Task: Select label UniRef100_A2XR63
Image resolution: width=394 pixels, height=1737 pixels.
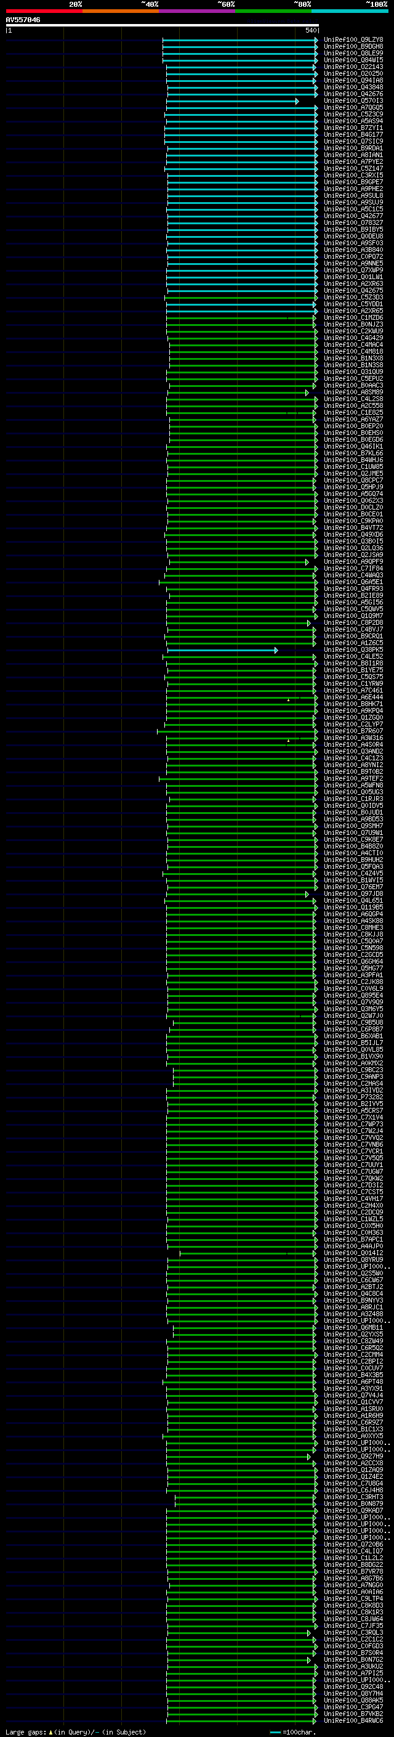Action: [x=353, y=283]
